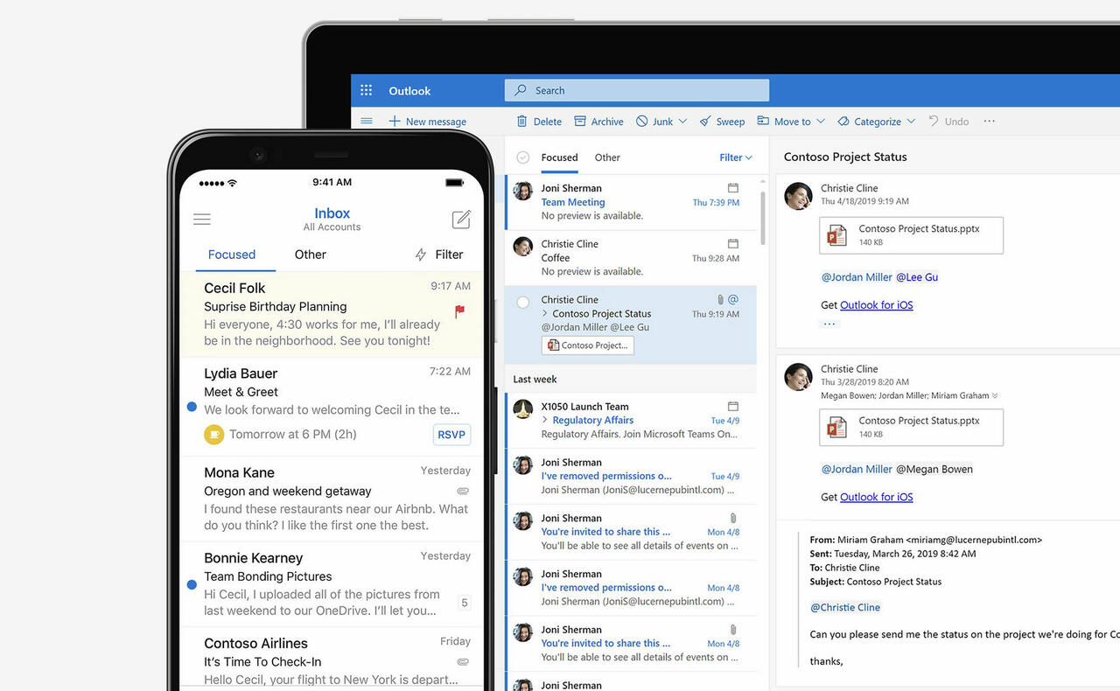This screenshot has width=1120, height=691.
Task: Click the magnifier icon in the Search box
Action: point(521,90)
